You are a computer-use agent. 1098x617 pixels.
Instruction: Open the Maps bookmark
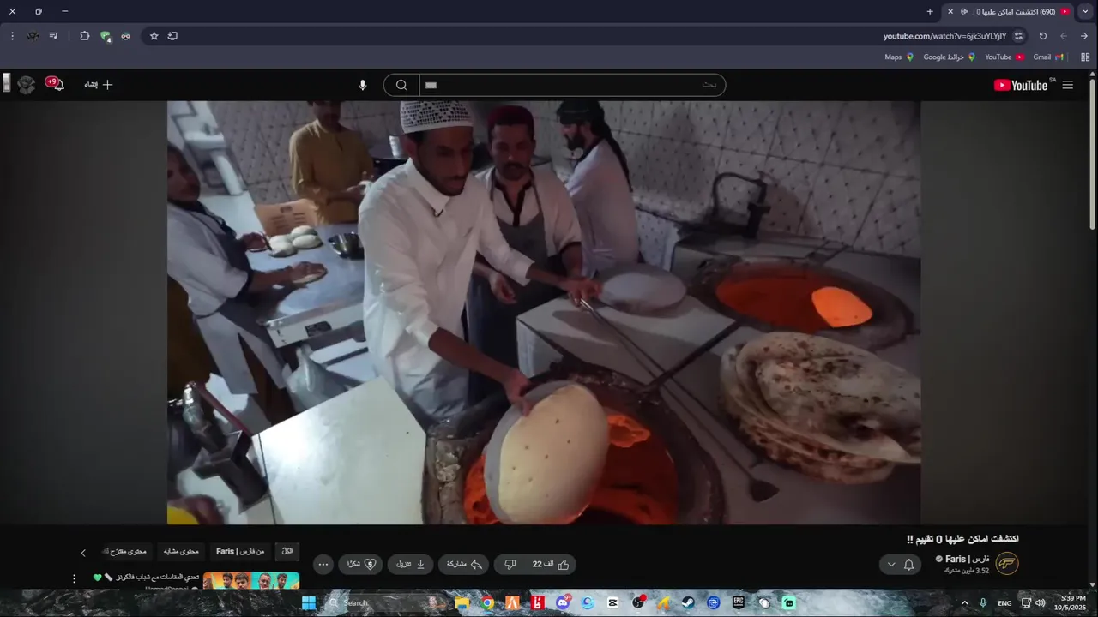tap(899, 57)
